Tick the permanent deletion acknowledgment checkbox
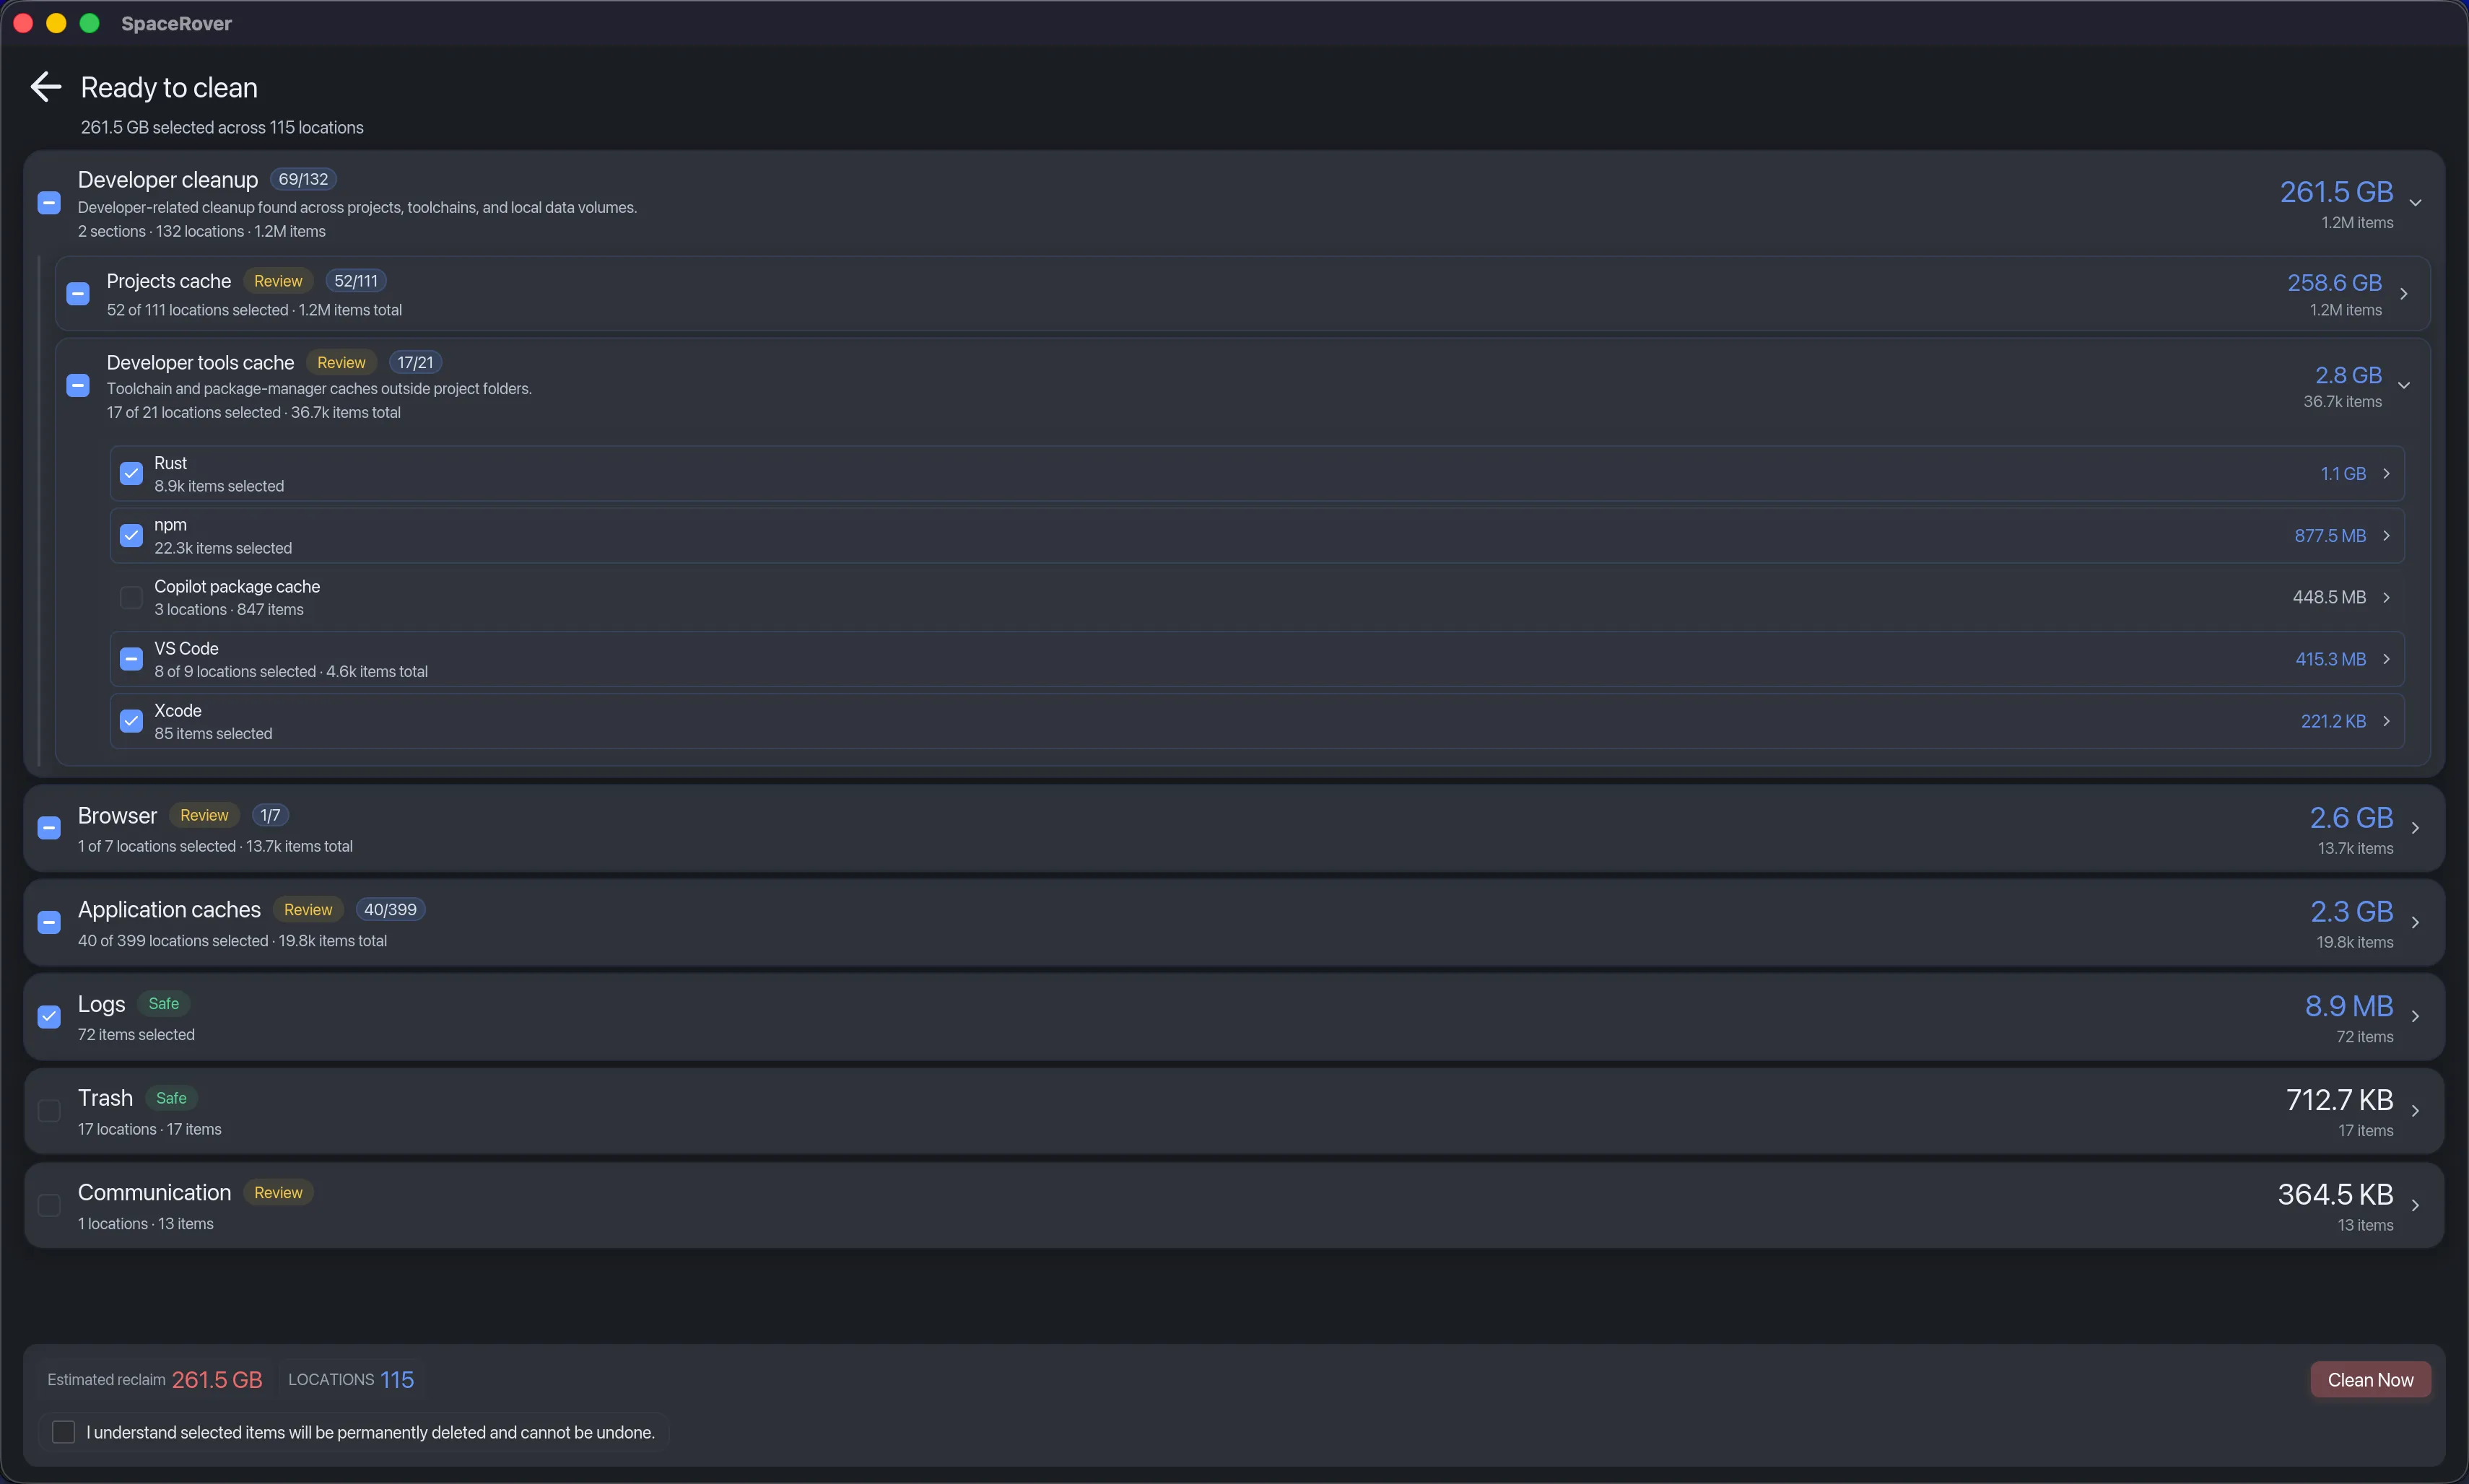Viewport: 2469px width, 1484px height. point(63,1432)
